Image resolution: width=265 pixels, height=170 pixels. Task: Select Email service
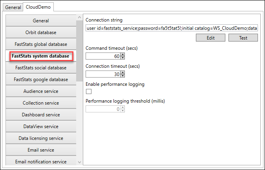point(41,150)
